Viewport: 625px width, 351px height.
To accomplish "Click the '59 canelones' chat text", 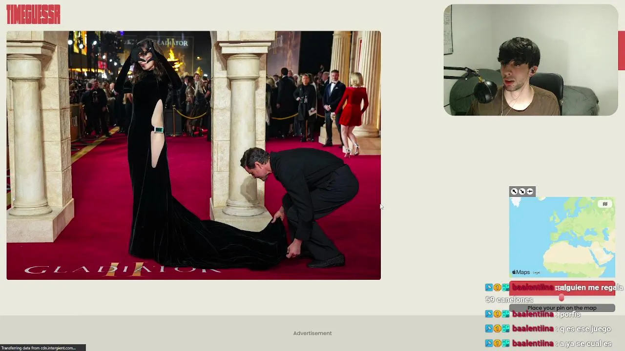I will click(x=509, y=299).
